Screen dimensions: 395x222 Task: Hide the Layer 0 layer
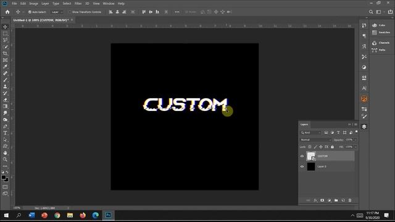(302, 166)
